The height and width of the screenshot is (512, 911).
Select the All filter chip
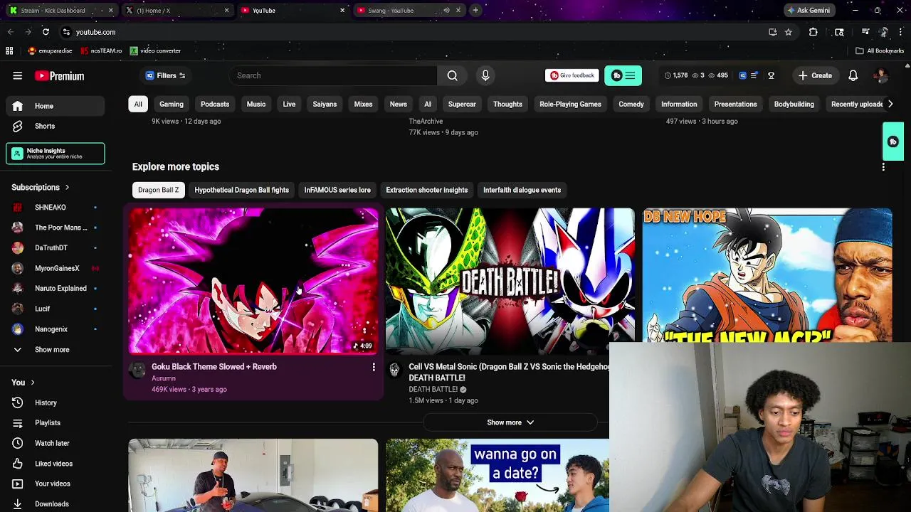(x=138, y=104)
